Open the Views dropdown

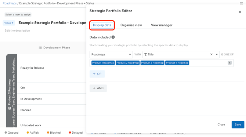tap(9, 23)
